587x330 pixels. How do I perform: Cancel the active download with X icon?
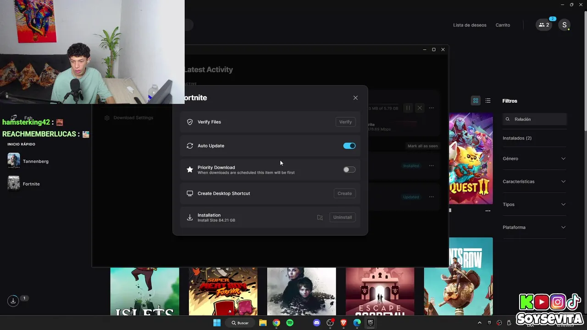(420, 108)
